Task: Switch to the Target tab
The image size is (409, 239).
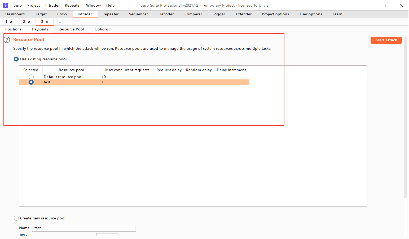Action: (41, 14)
